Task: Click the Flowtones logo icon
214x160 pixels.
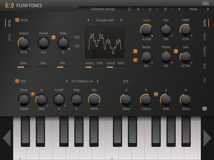Action: point(9,6)
